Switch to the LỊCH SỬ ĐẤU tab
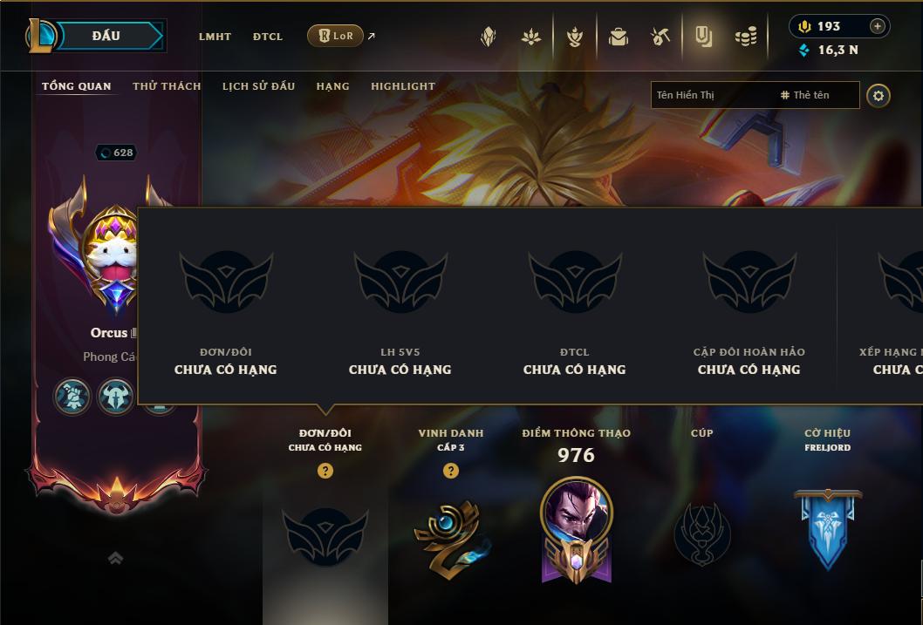The width and height of the screenshot is (923, 625). (258, 85)
